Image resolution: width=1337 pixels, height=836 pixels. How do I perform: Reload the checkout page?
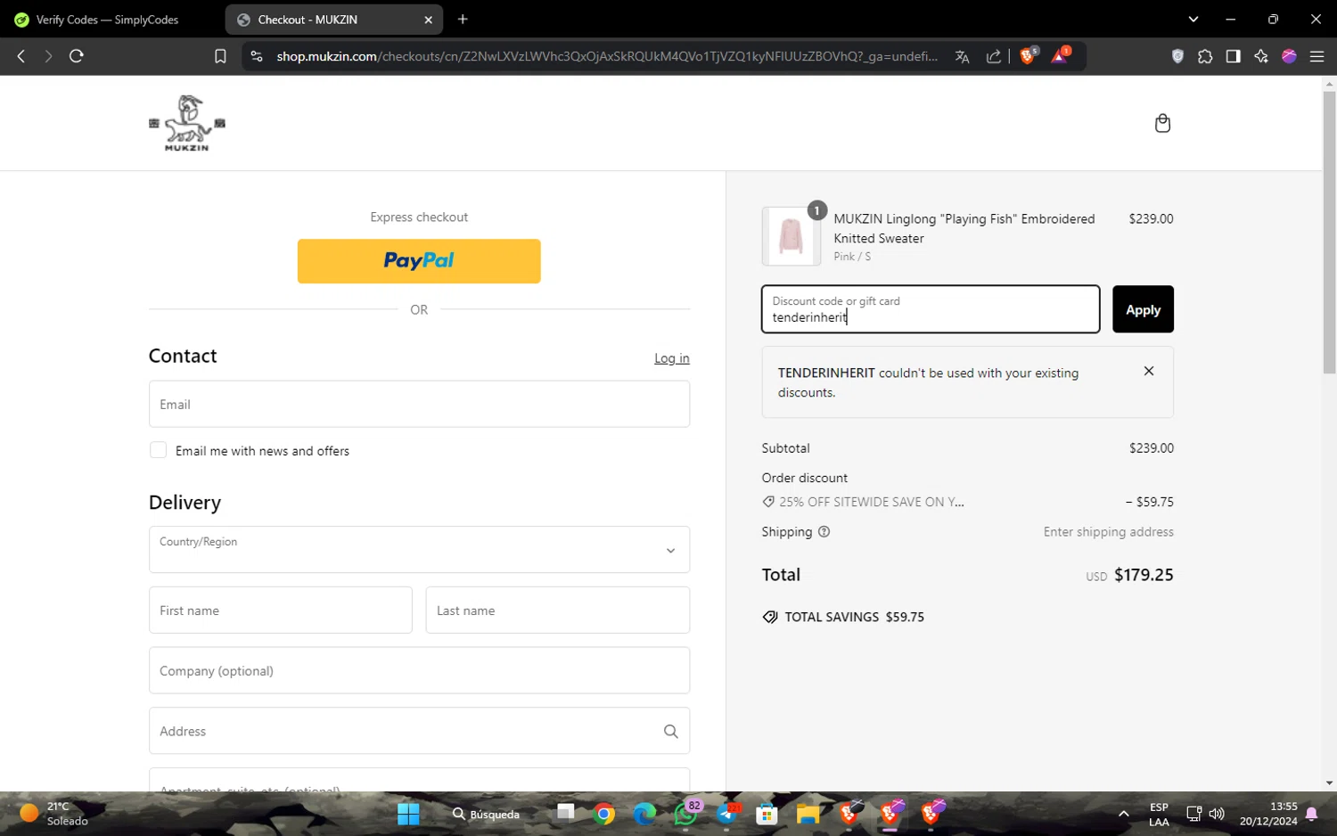click(77, 56)
